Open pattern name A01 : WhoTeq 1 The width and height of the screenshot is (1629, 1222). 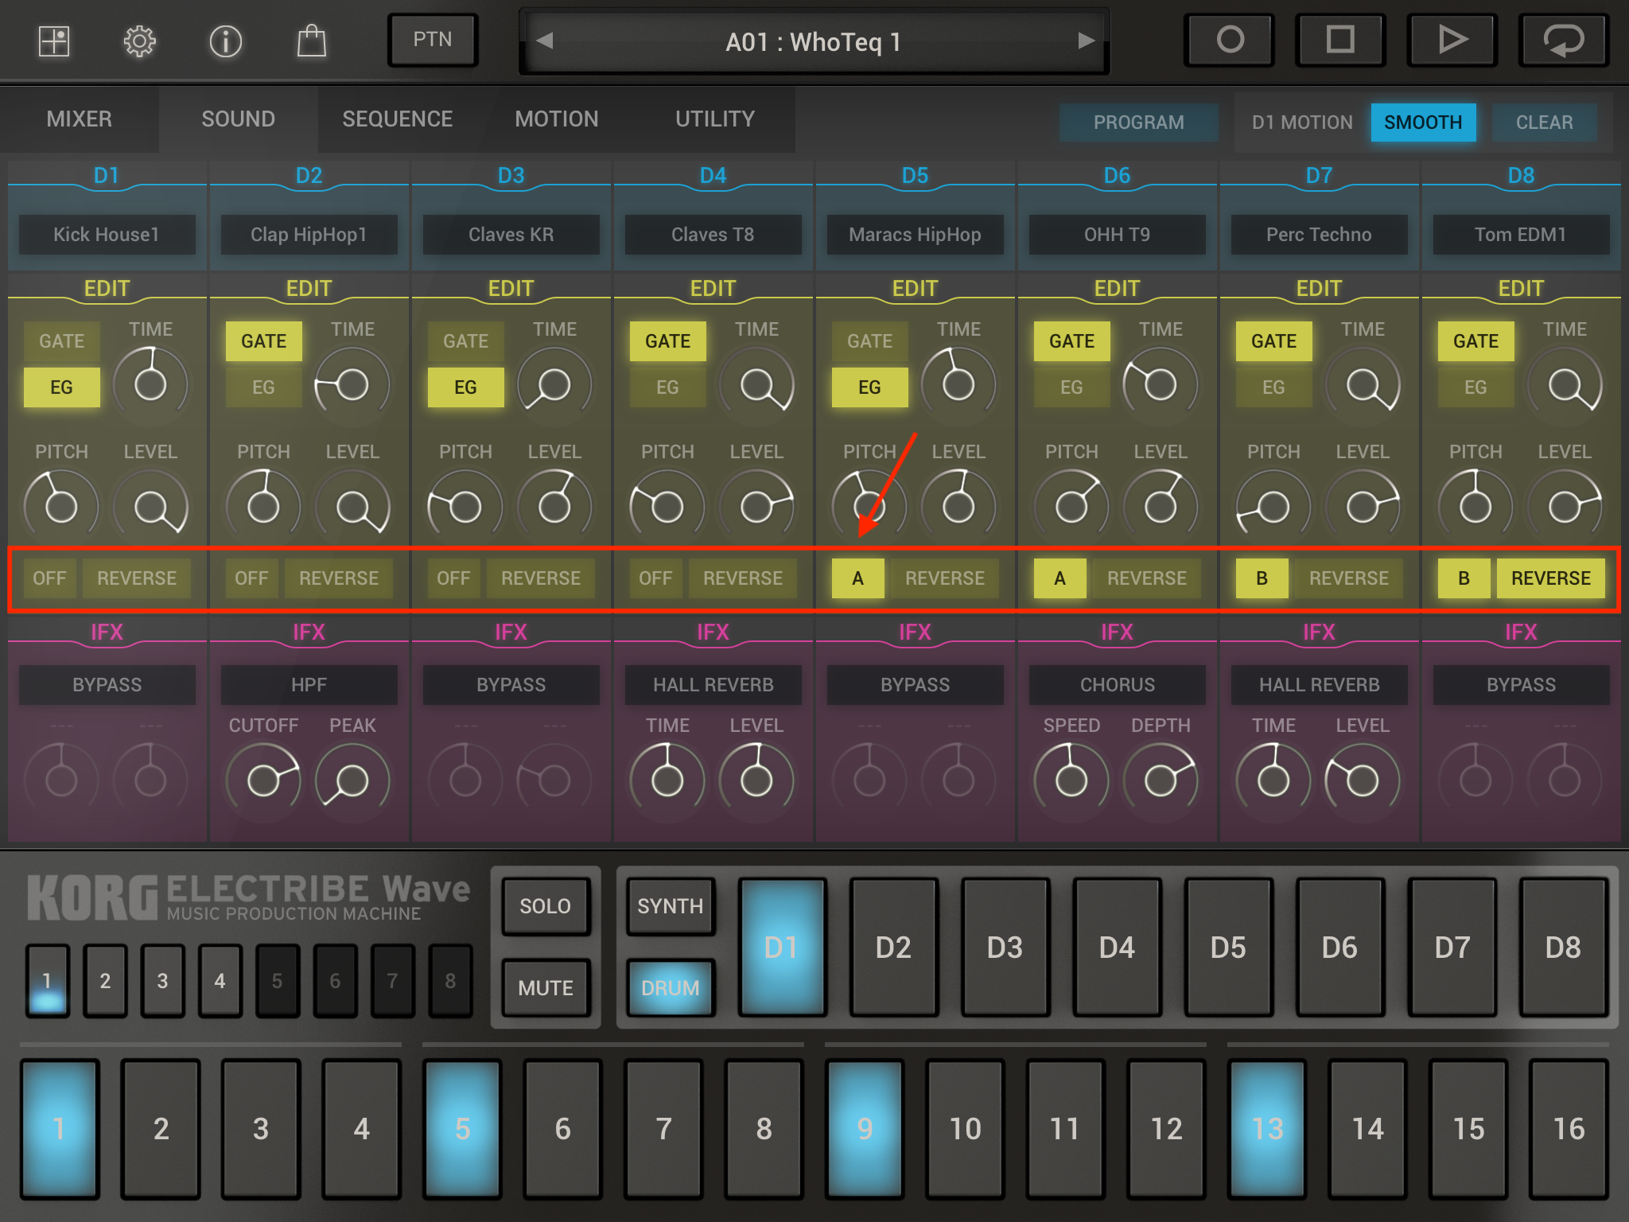pyautogui.click(x=814, y=41)
